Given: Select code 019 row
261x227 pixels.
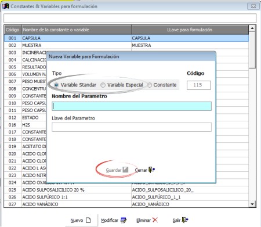Looking at the screenshot, I should point(12,146).
